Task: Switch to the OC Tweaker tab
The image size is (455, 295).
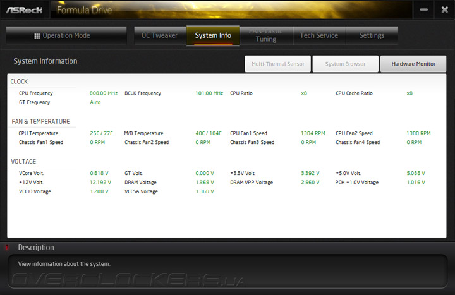Action: point(159,35)
